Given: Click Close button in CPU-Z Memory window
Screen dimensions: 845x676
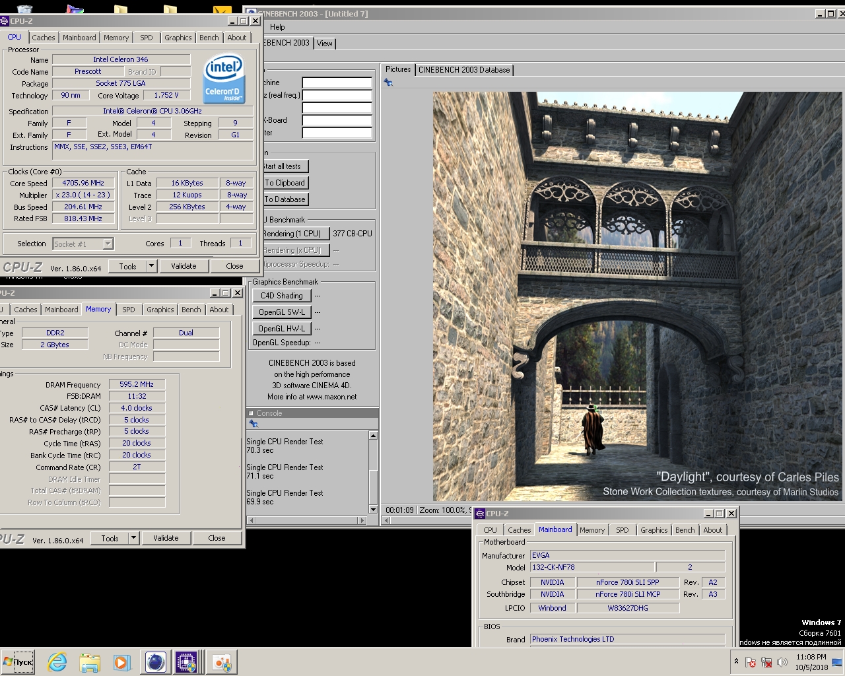Looking at the screenshot, I should 217,538.
